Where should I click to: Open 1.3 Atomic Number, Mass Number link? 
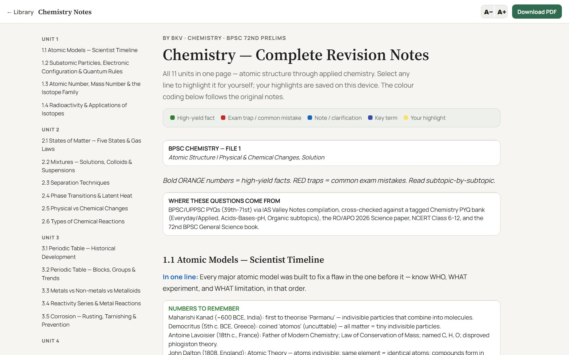click(x=91, y=88)
